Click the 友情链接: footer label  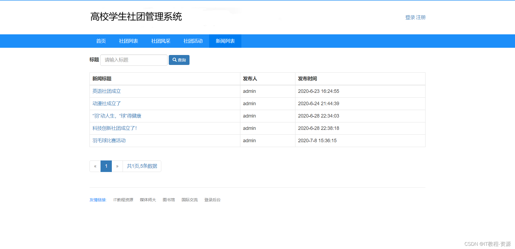[98, 200]
